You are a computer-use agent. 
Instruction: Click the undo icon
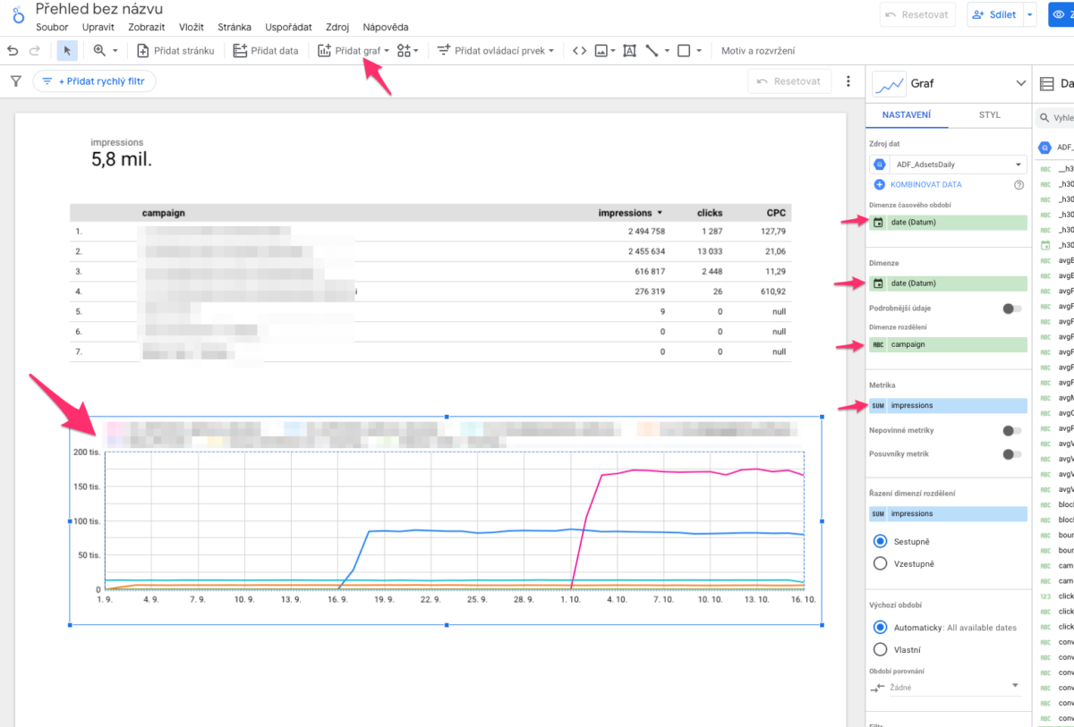pos(11,50)
